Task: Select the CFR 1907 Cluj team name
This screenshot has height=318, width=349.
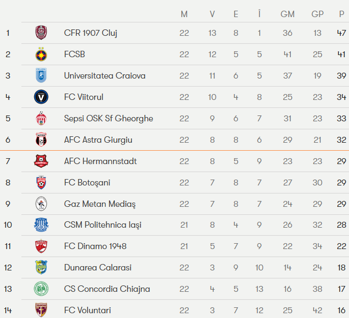Action: 91,33
